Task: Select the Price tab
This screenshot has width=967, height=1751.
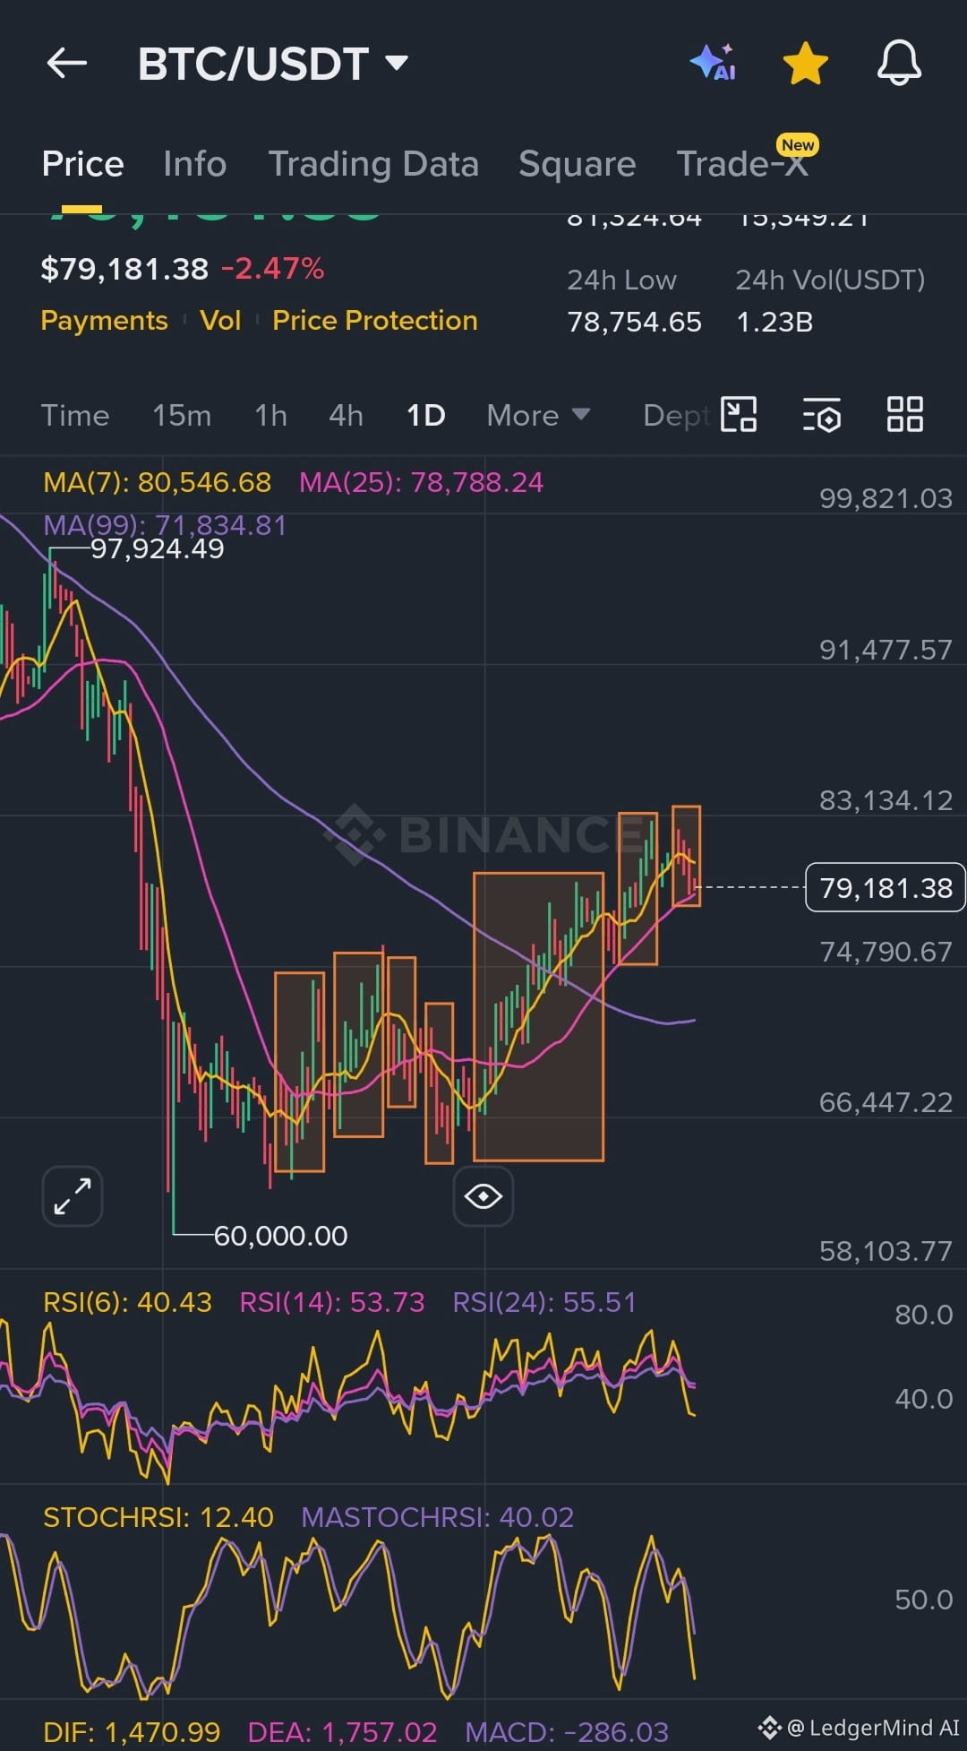Action: pyautogui.click(x=83, y=164)
